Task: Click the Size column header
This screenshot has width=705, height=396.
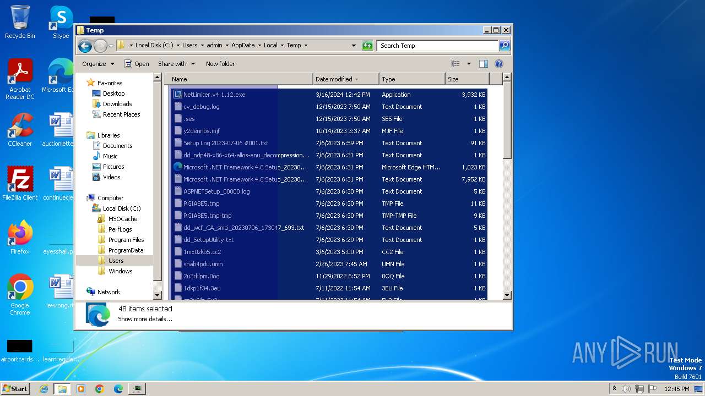Action: (x=467, y=79)
